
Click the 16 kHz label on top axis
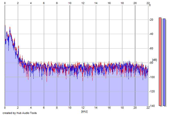[x=109, y=3]
